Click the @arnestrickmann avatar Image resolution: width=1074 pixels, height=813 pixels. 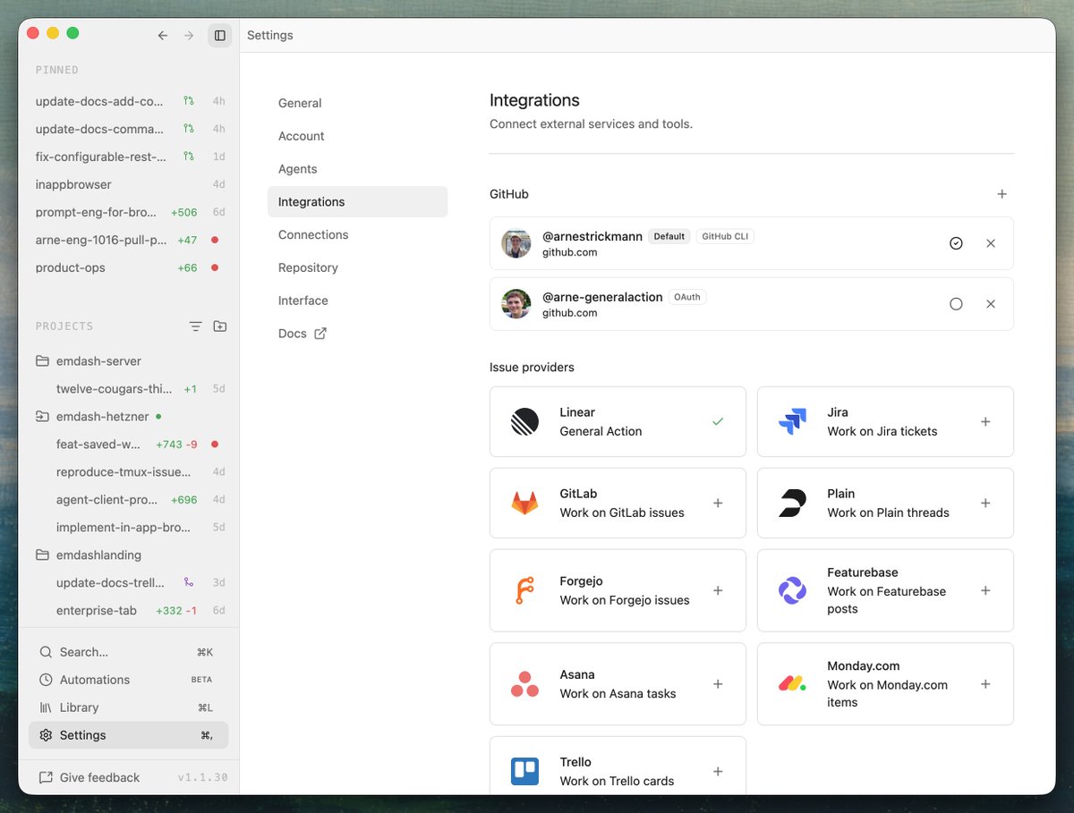[x=516, y=243]
